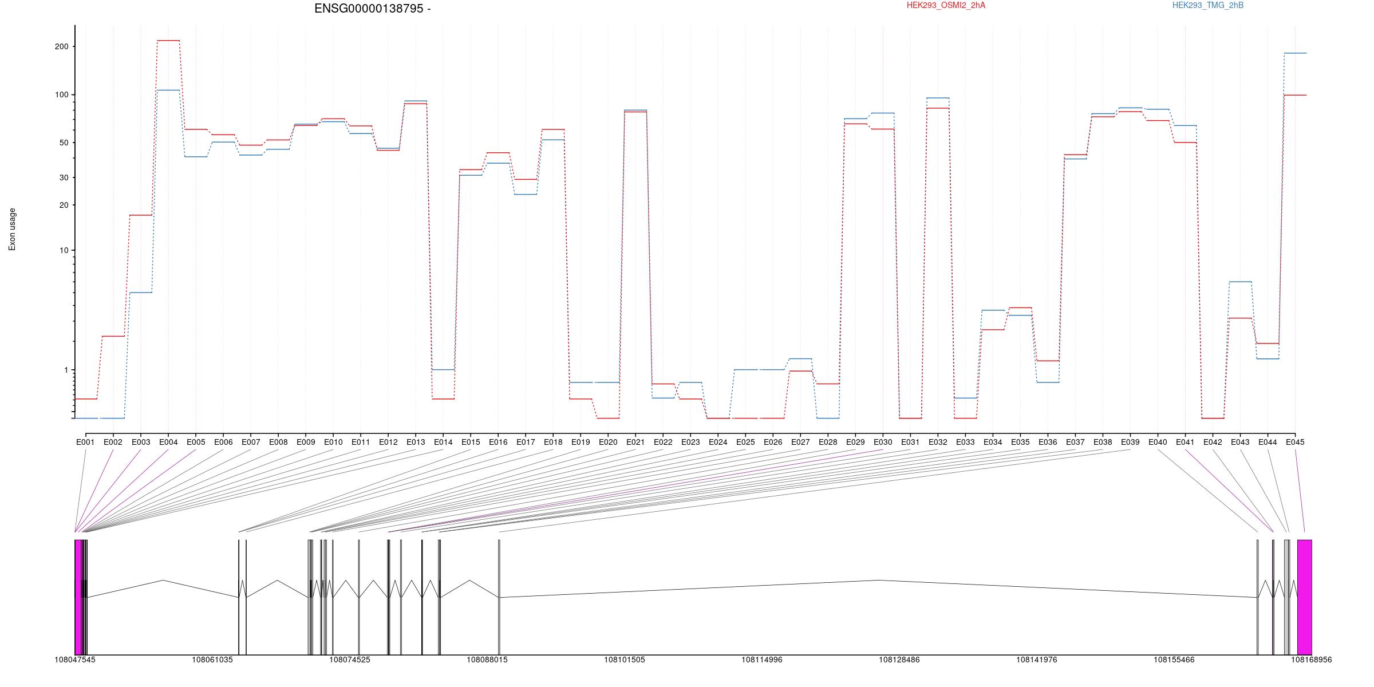Select the HEK293_TMG_2hB legend label
The width and height of the screenshot is (1374, 687).
[x=1208, y=6]
